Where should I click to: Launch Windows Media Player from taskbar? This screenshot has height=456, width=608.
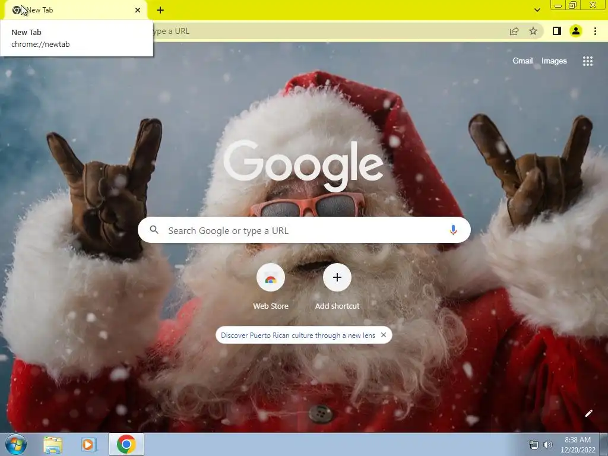click(88, 445)
